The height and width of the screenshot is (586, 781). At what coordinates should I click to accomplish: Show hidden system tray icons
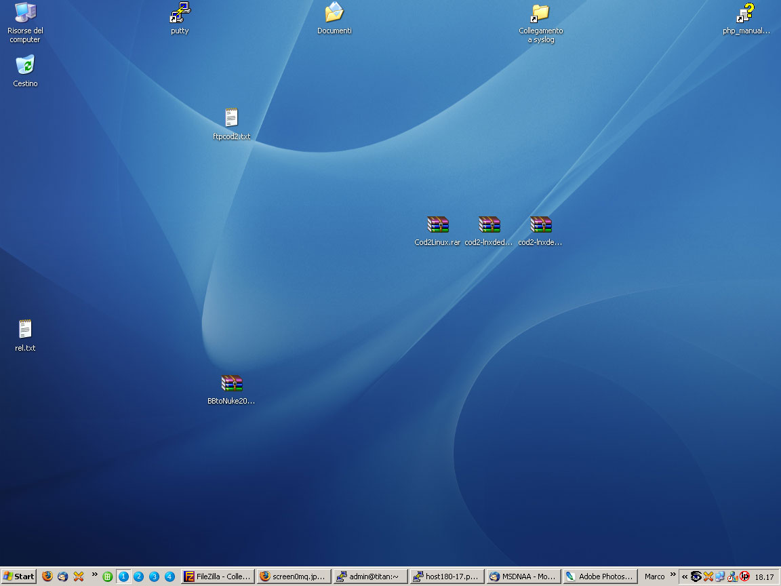pos(685,577)
